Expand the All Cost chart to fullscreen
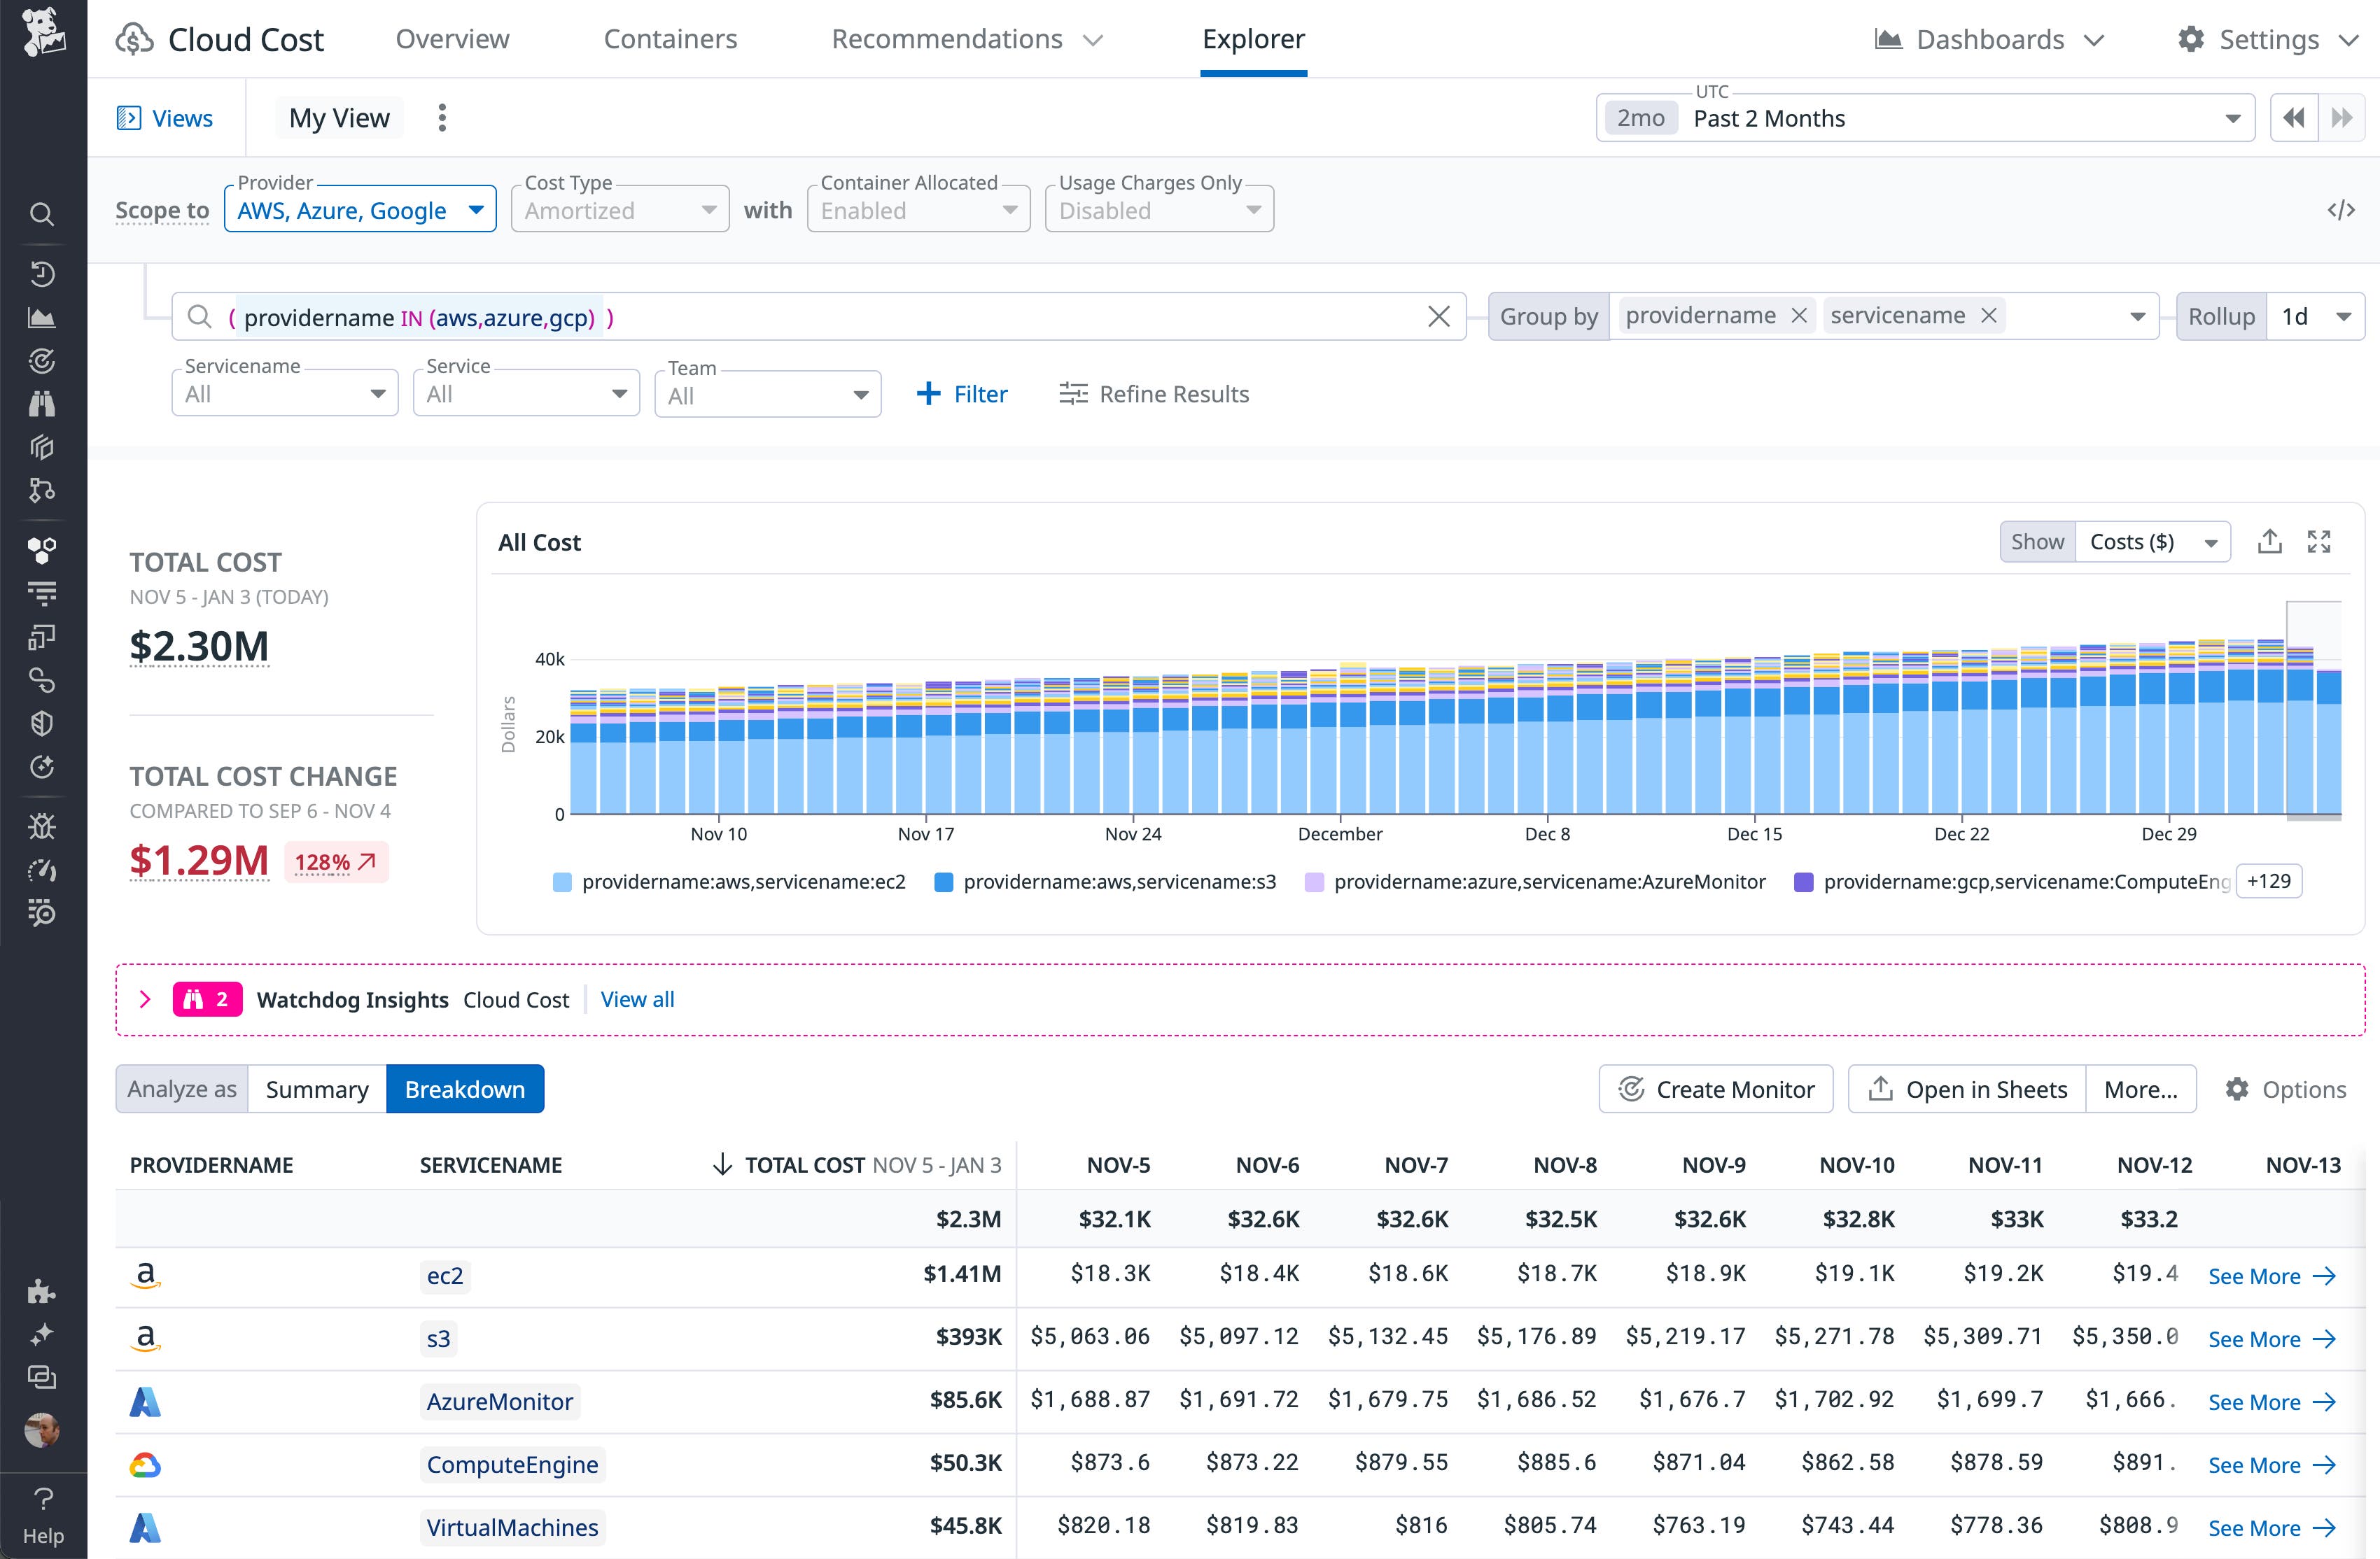The image size is (2380, 1559). 2320,541
